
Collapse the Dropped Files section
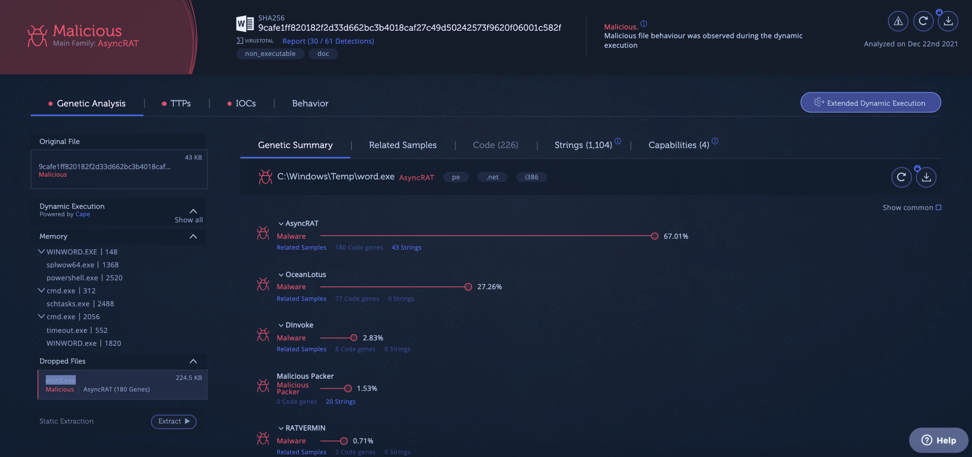click(x=193, y=361)
